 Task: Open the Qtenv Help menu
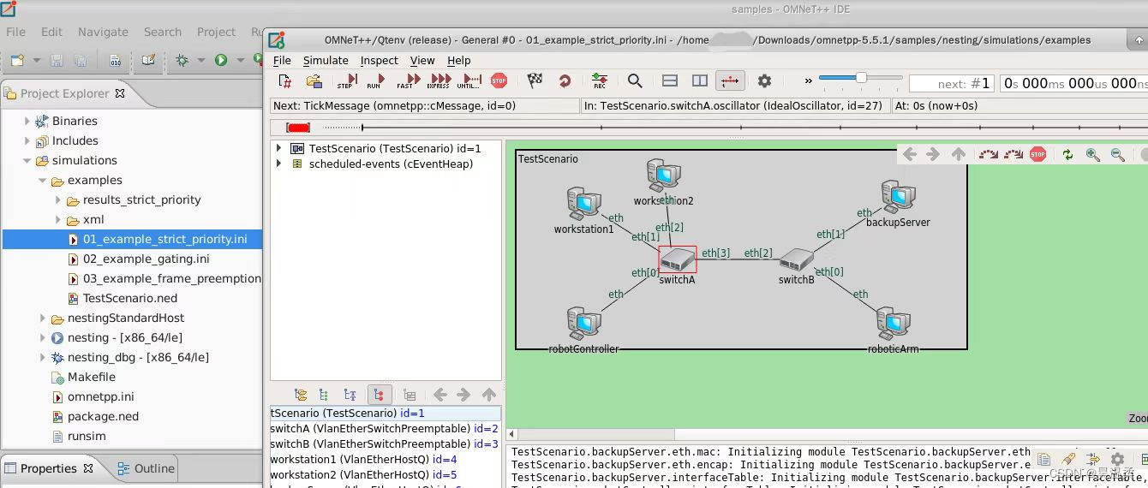459,60
